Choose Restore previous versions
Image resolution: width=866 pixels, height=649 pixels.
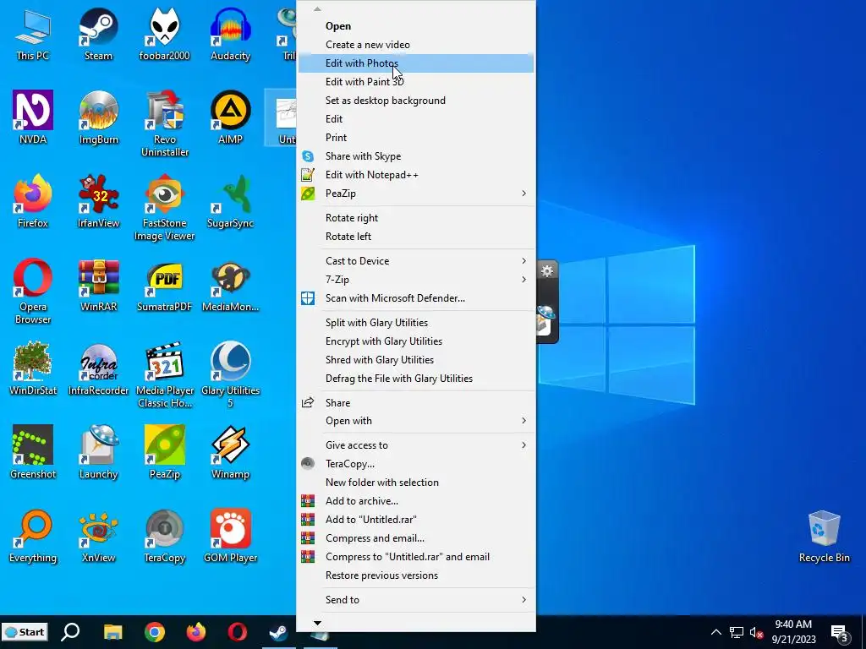coord(416,575)
